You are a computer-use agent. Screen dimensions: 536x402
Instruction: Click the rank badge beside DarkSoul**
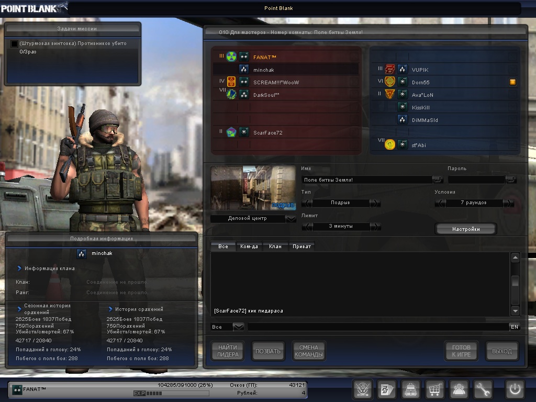coord(244,94)
